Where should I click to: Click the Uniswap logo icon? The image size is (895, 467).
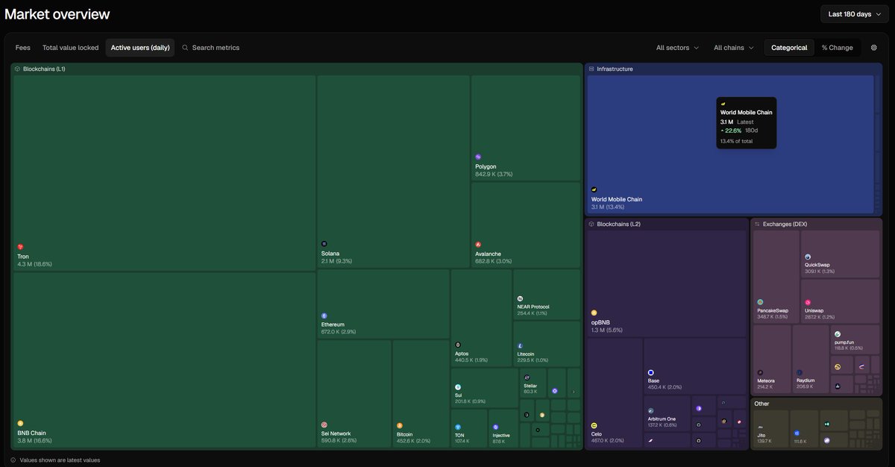pyautogui.click(x=808, y=302)
